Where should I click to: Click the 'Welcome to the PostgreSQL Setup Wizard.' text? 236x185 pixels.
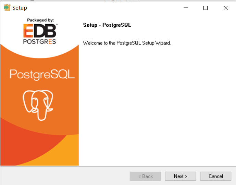tap(127, 43)
